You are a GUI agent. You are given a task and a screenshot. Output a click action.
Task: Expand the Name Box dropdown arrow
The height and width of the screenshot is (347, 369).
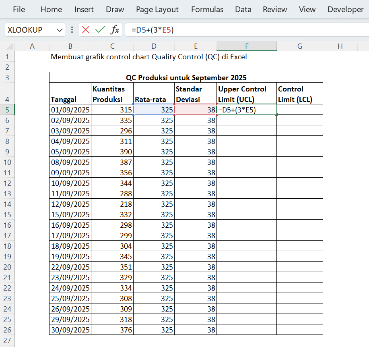point(60,30)
